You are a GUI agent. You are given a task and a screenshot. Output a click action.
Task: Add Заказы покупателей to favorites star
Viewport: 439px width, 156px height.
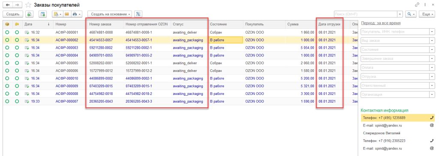click(x=28, y=5)
